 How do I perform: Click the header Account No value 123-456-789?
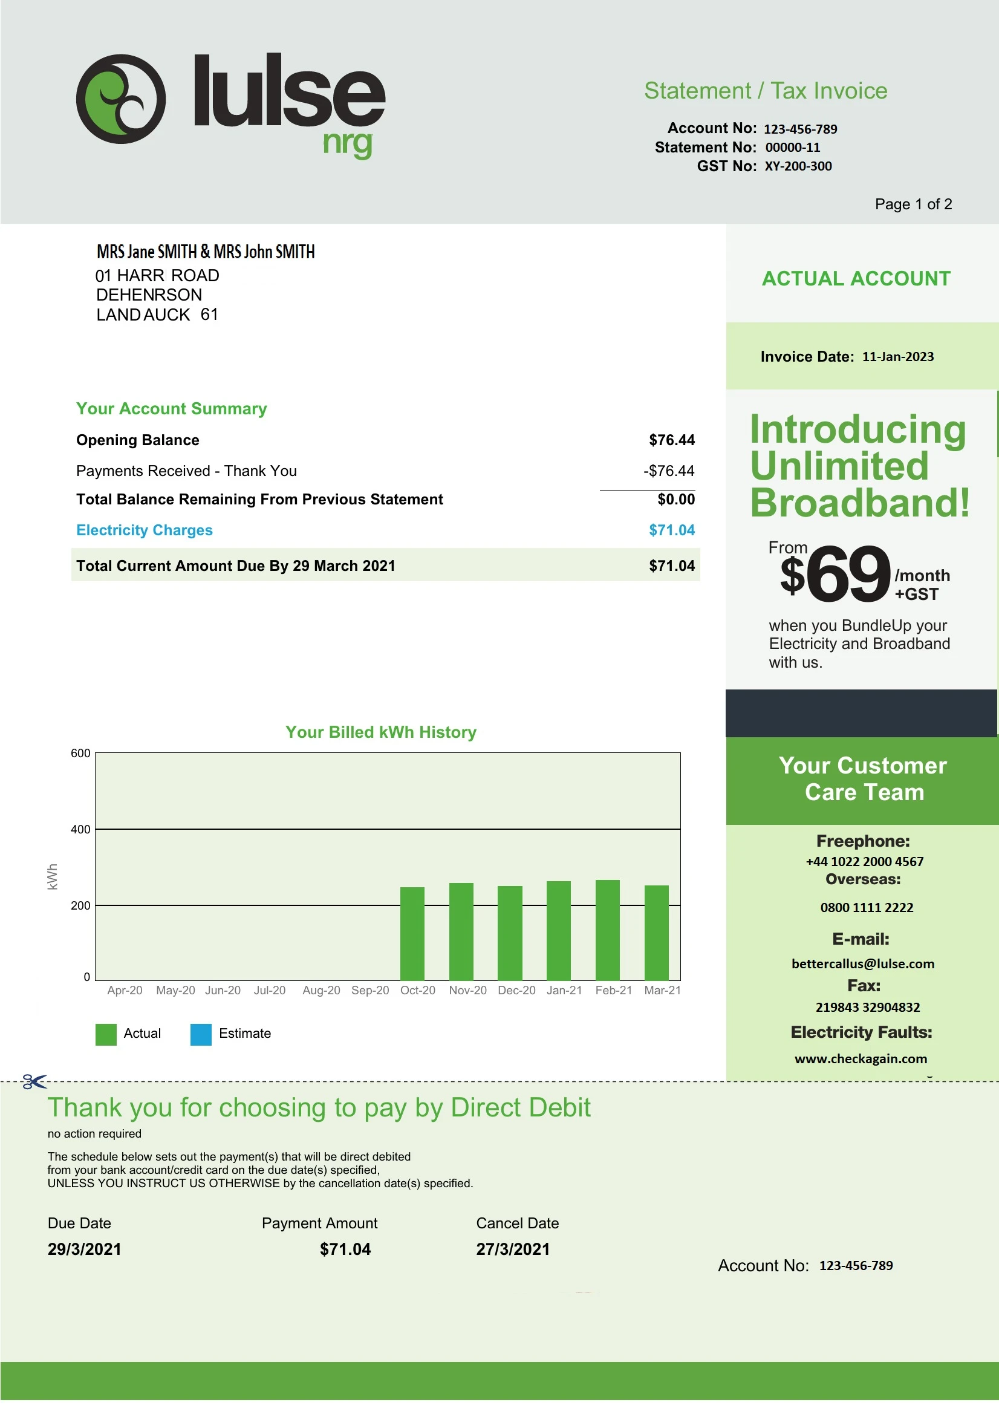point(800,129)
